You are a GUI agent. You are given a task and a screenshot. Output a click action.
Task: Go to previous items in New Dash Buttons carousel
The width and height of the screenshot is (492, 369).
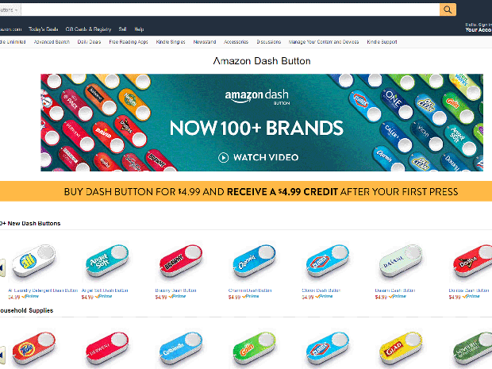pos(2,267)
